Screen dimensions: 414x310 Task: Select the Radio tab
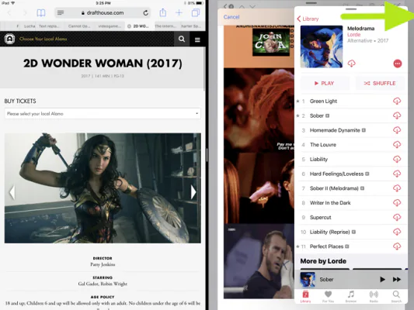374,296
